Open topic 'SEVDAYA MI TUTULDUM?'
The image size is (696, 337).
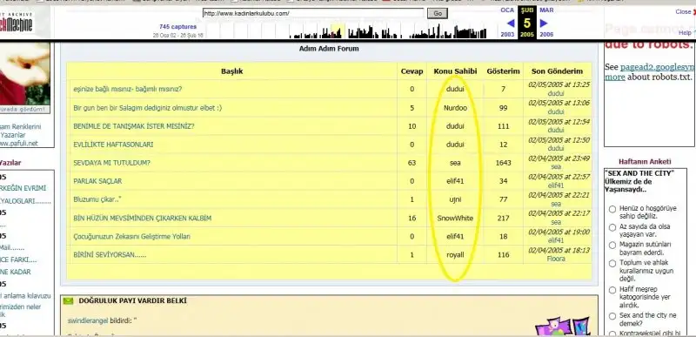[x=111, y=163]
